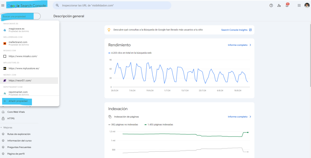This screenshot has width=311, height=158.
Task: Choose https://www.misako.com/ property
Action: tap(23, 56)
